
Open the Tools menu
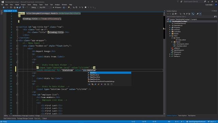[x=46, y=4]
